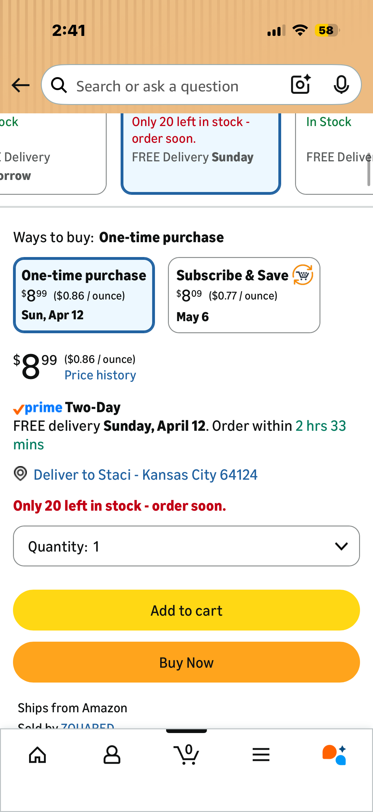Click Buy Now button
This screenshot has width=373, height=812.
[186, 662]
